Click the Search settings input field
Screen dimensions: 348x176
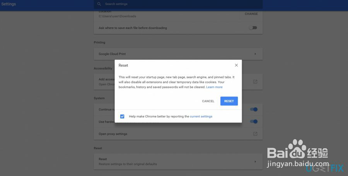178,4
